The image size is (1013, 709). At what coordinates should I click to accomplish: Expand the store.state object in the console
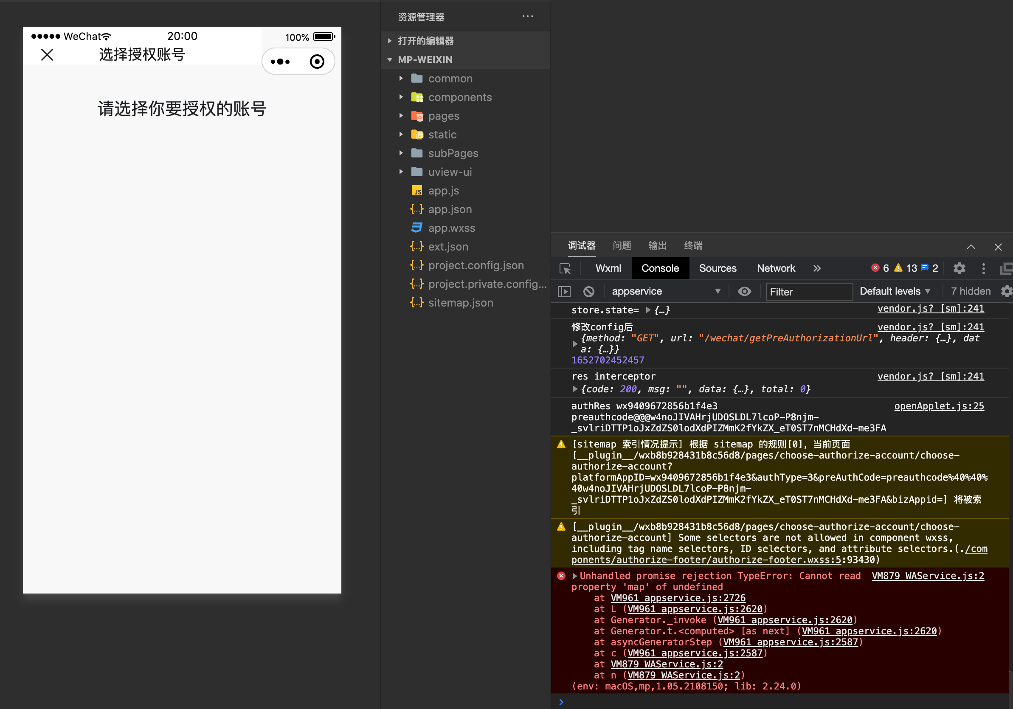point(648,310)
